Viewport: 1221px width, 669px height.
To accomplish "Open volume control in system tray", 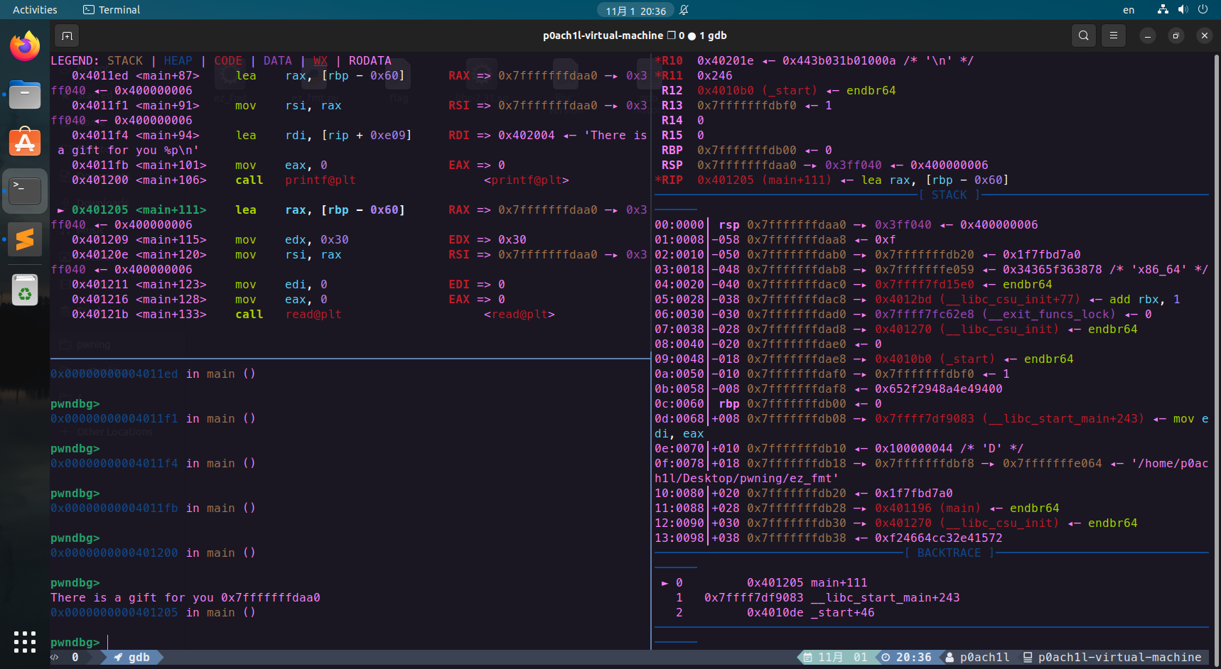I will (x=1183, y=10).
